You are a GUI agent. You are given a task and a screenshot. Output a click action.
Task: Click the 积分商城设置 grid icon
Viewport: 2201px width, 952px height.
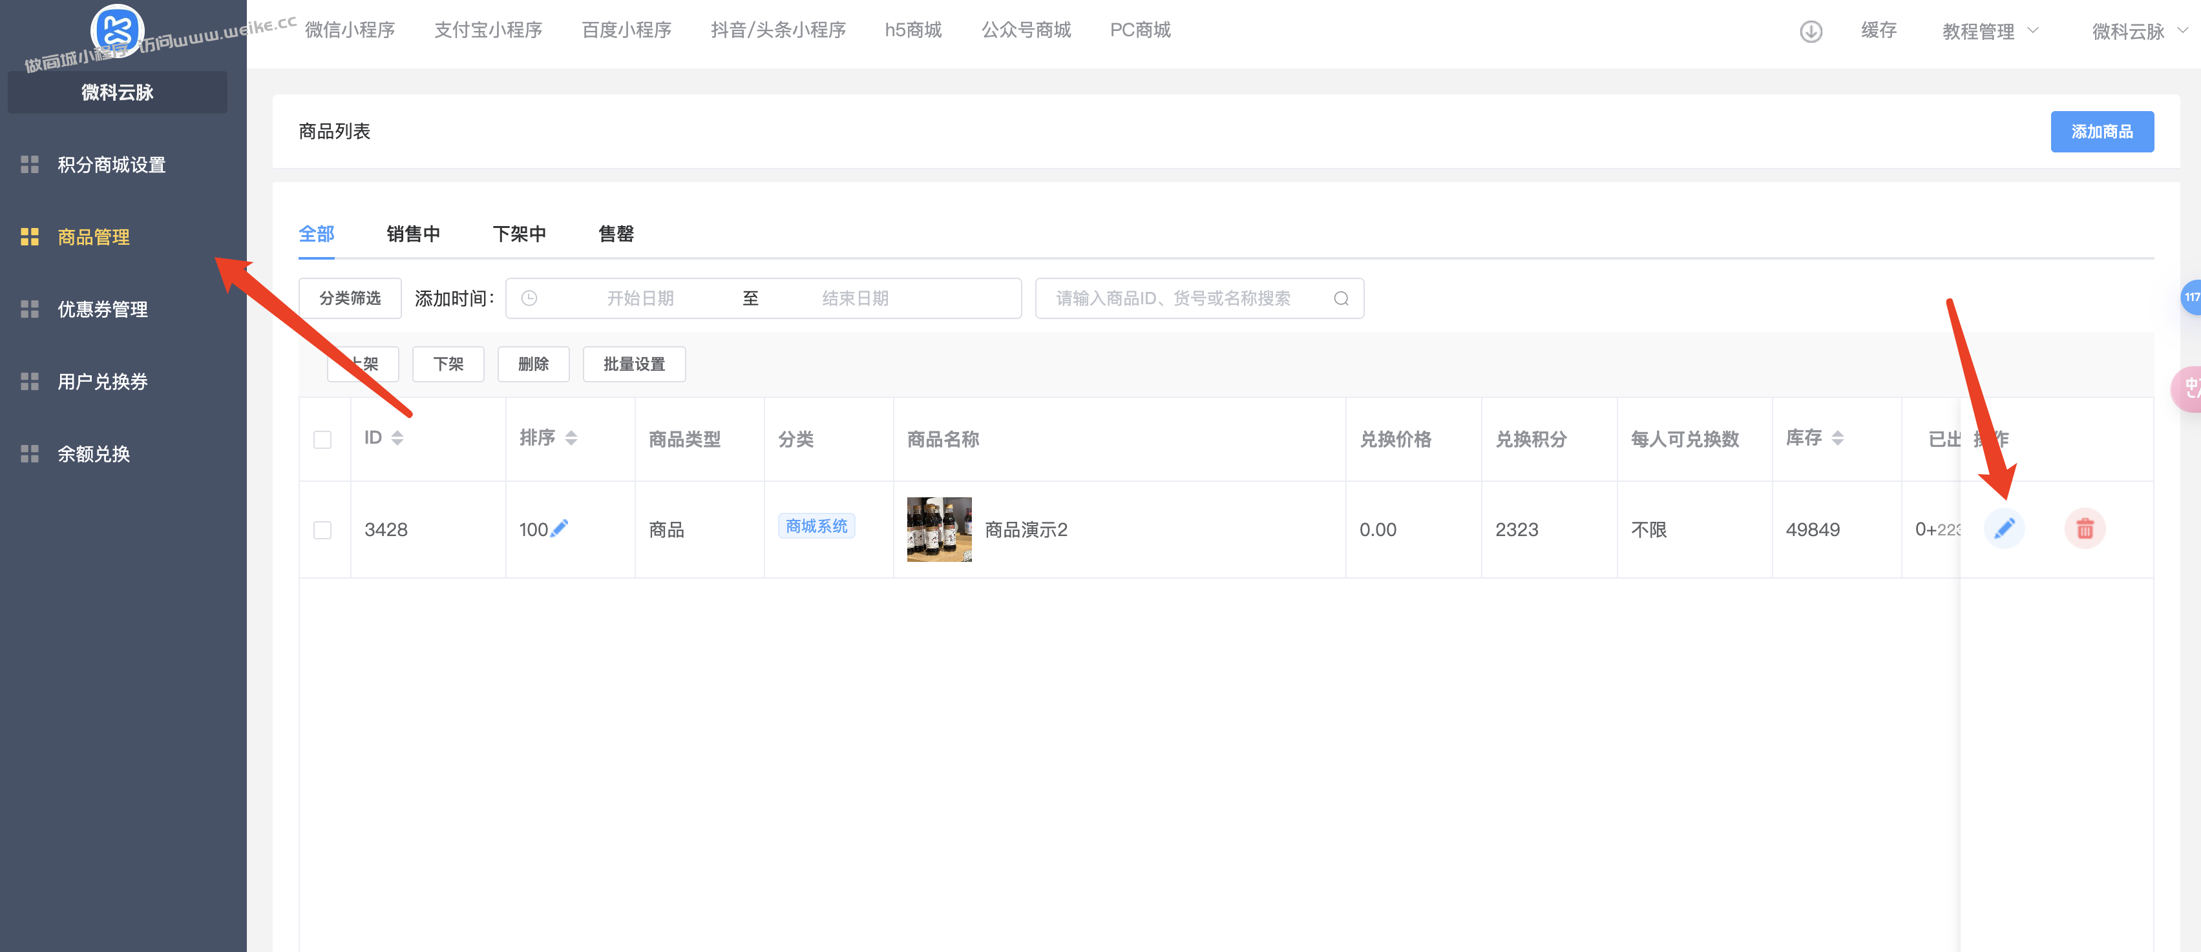point(30,164)
